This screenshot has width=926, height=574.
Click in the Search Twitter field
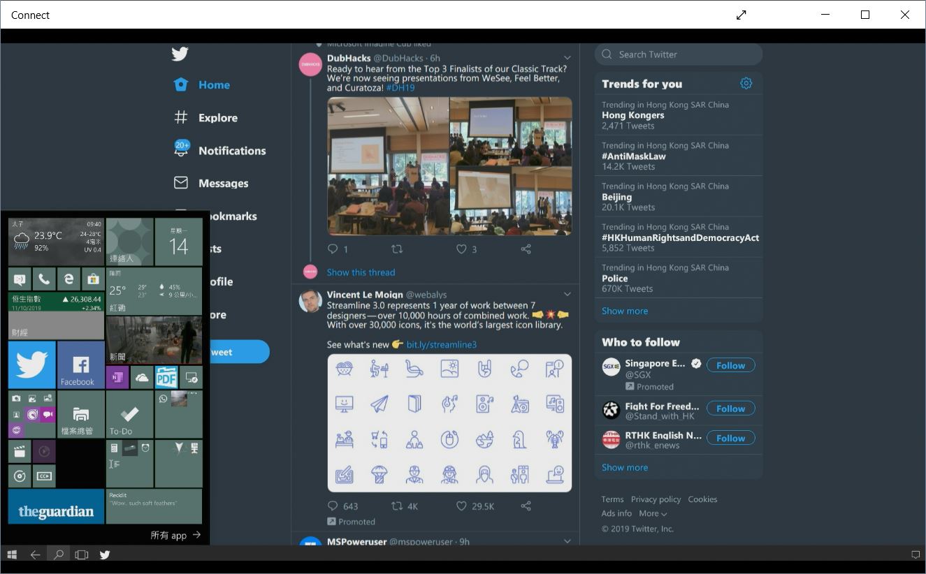[x=678, y=54]
